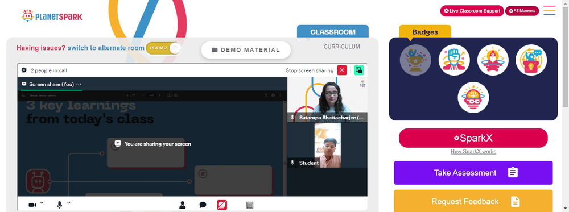Select the Badges tab

tap(425, 32)
